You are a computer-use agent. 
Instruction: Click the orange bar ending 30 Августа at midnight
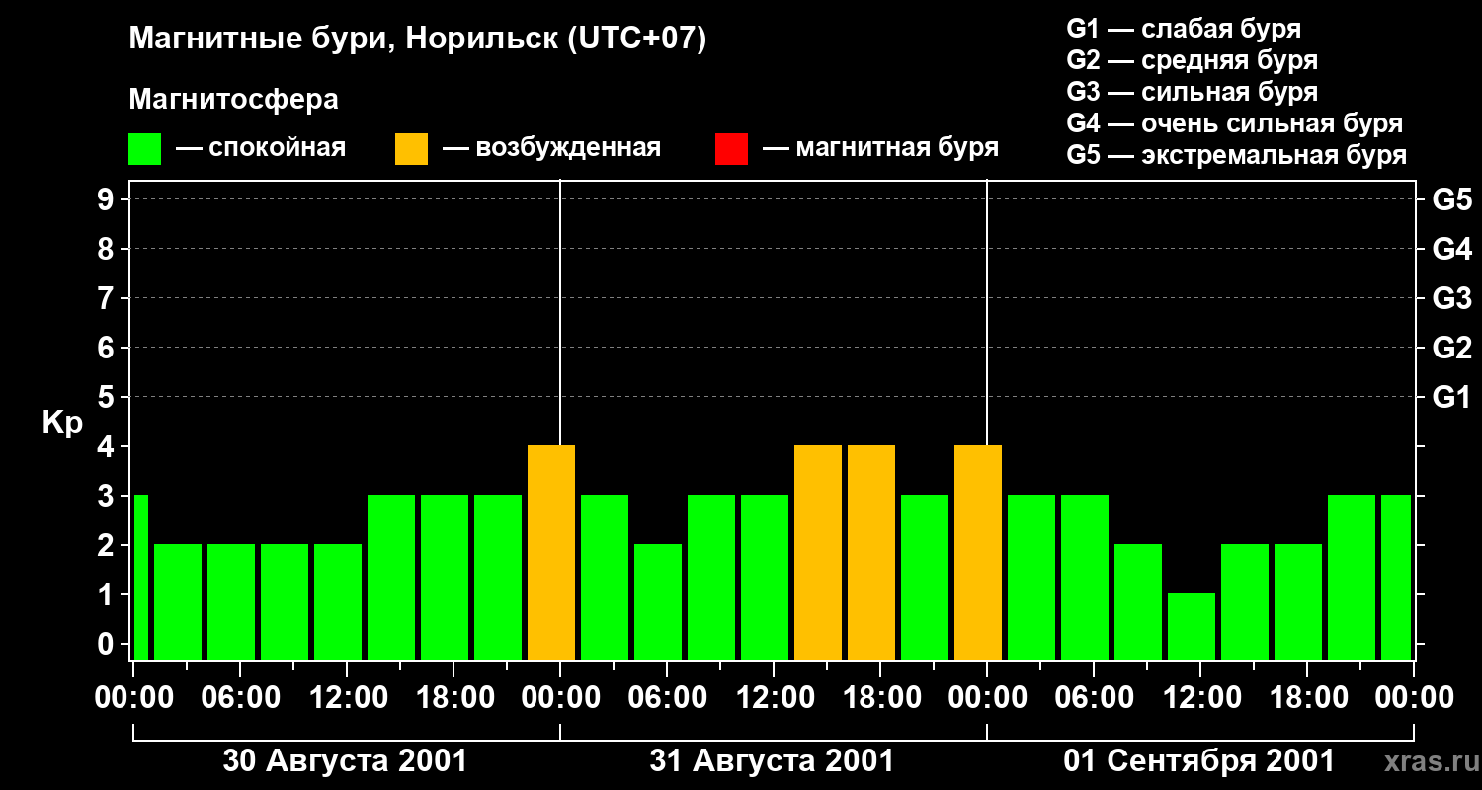pyautogui.click(x=551, y=553)
